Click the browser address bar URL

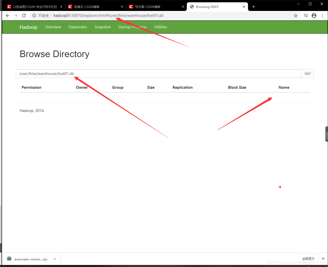coord(108,16)
